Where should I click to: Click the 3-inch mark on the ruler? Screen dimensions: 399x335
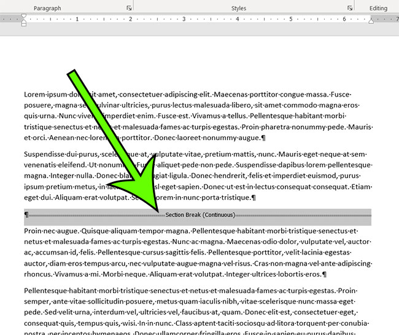tap(184, 19)
